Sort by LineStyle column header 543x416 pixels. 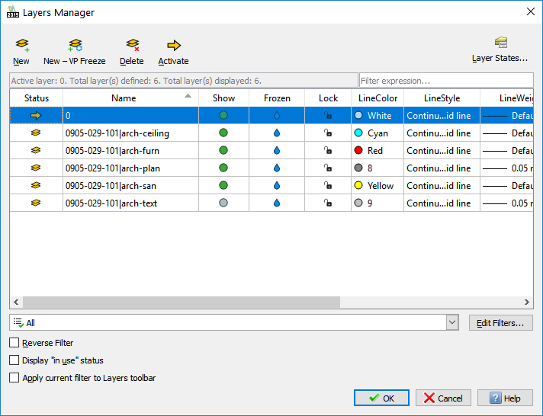[x=442, y=98]
